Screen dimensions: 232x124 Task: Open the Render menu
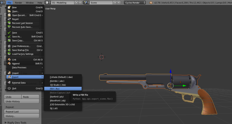(19, 3)
